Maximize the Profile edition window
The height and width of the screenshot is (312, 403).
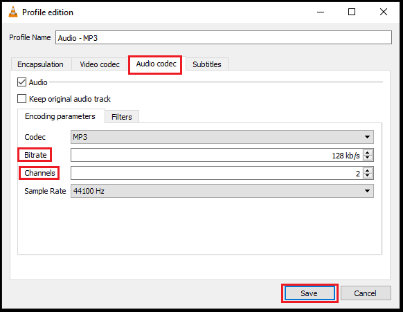point(352,12)
